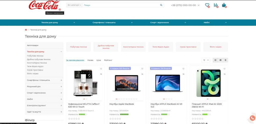Viewport: 256px width, 124px height.
Task: Click the В подарок 600 бонусов badge
Action: coord(120,68)
